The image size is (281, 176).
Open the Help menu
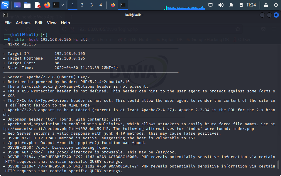pyautogui.click(x=65, y=23)
